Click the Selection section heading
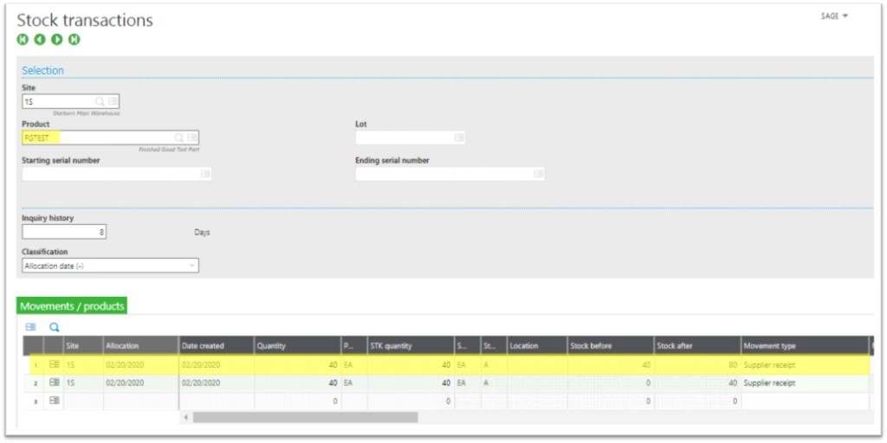 (x=42, y=70)
